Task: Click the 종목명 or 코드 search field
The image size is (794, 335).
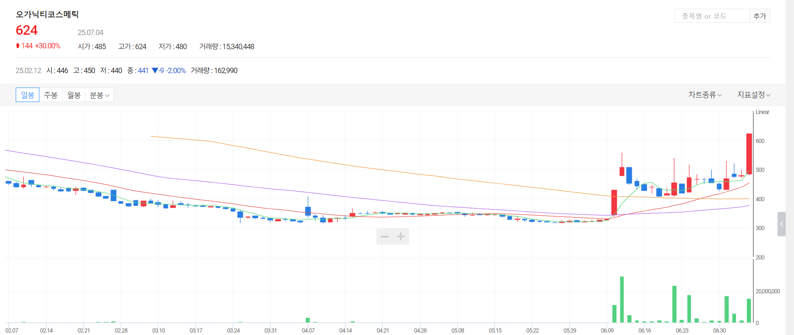Action: coord(712,16)
